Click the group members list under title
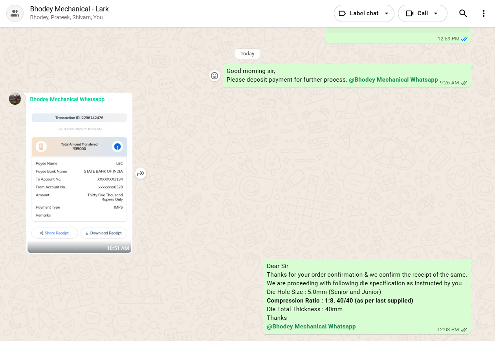 66,18
